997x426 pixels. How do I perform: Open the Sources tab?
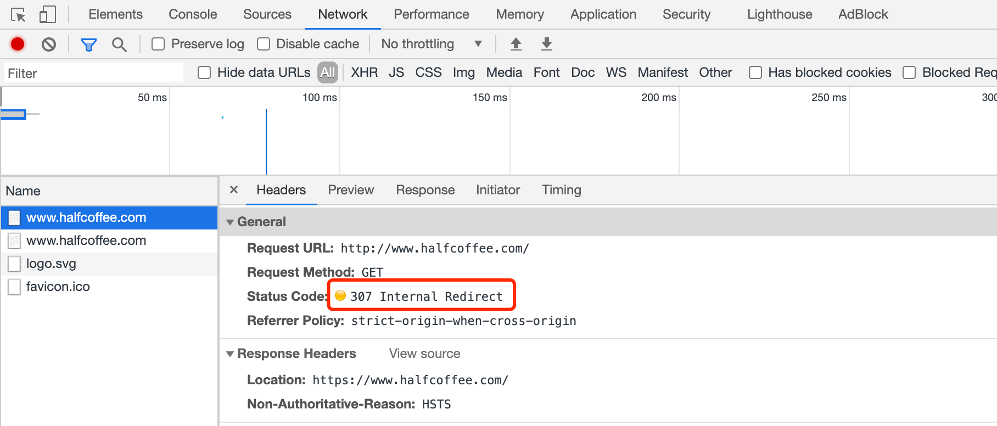click(267, 14)
